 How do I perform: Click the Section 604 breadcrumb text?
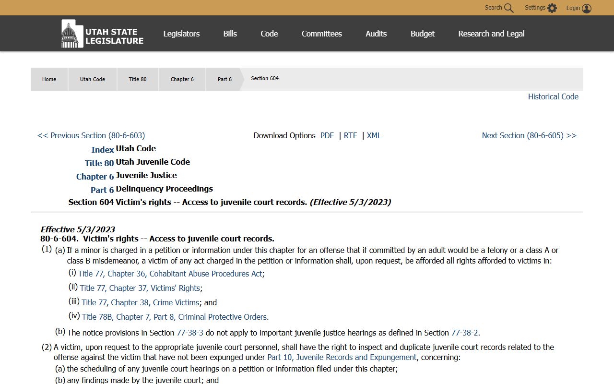point(265,78)
